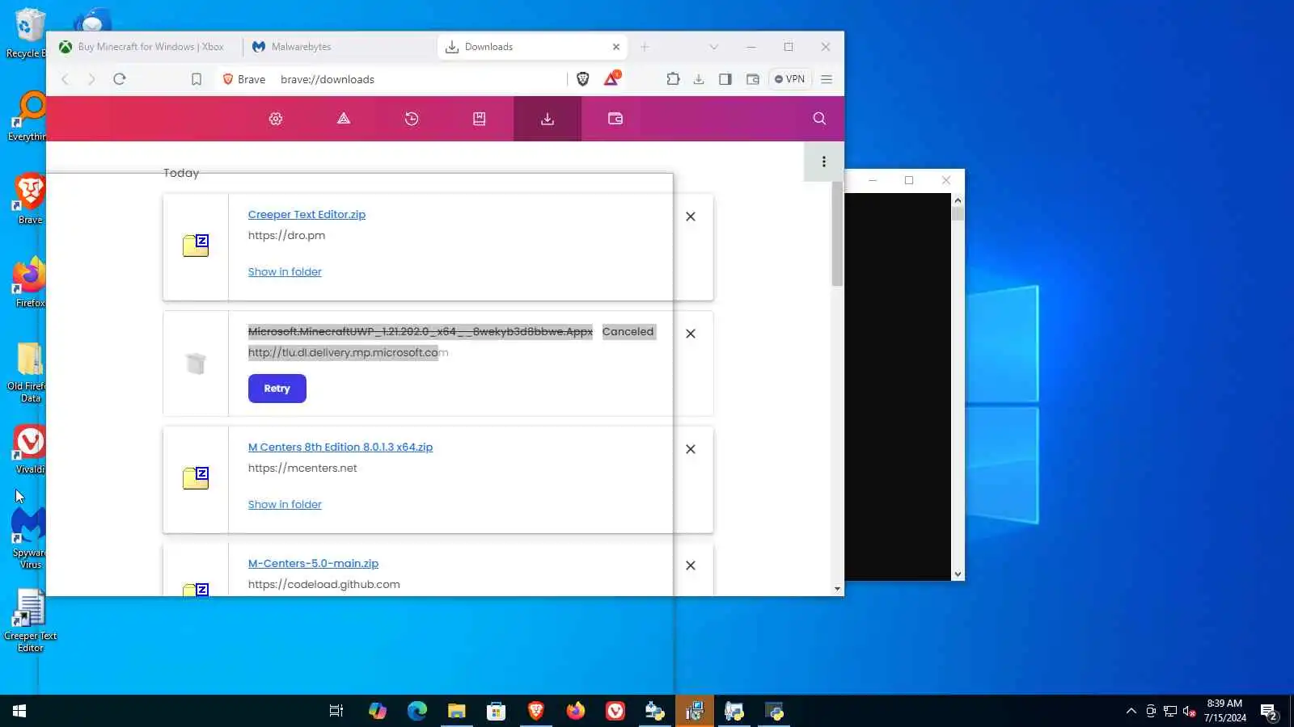This screenshot has height=727, width=1294.
Task: Click the muted volume tray icon
Action: point(1190,711)
